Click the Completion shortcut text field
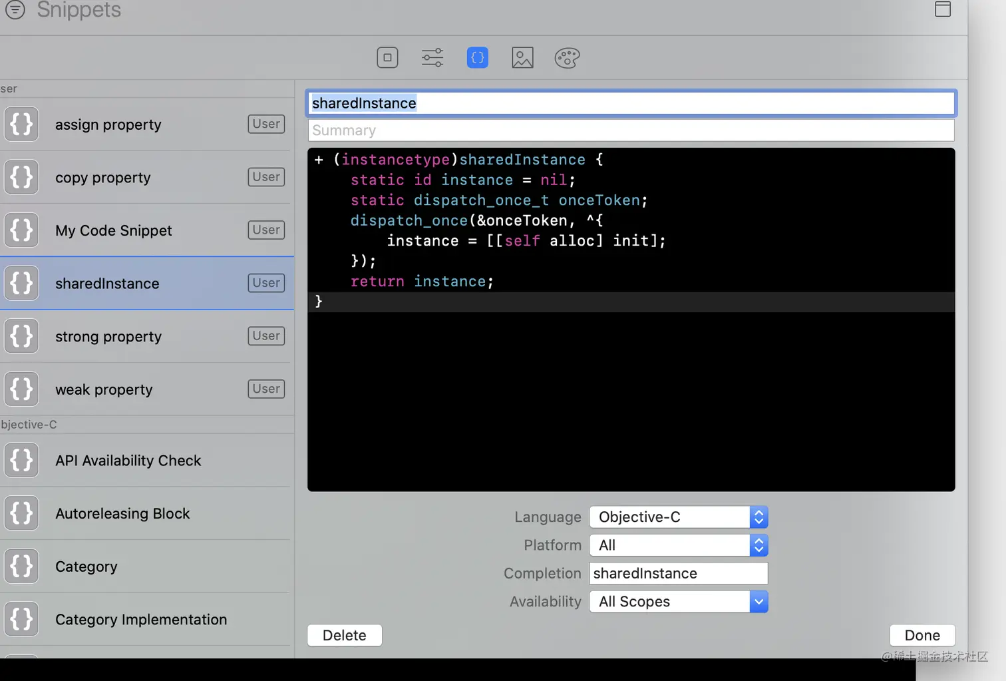The width and height of the screenshot is (1006, 681). coord(679,573)
